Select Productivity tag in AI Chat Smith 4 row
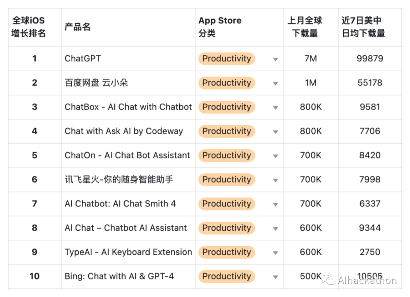This screenshot has height=297, width=410. 227,204
